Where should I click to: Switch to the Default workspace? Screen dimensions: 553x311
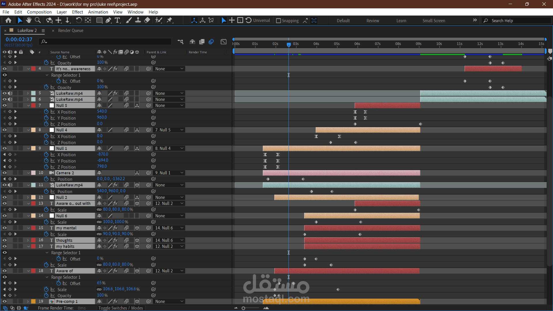343,20
